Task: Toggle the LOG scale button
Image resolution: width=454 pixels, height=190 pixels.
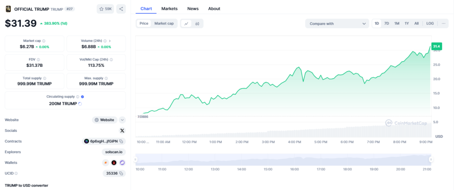Action: pos(430,24)
